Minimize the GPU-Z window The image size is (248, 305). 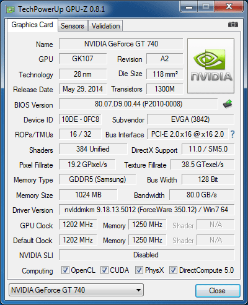click(189, 7)
